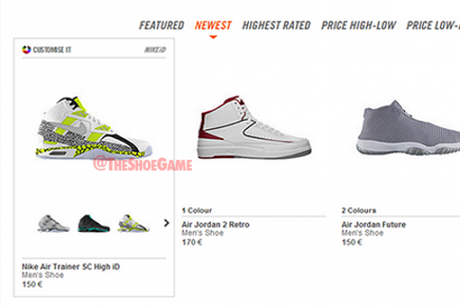Image resolution: width=460 pixels, height=306 pixels.
Task: Sort by Highest Rated
Action: [276, 25]
